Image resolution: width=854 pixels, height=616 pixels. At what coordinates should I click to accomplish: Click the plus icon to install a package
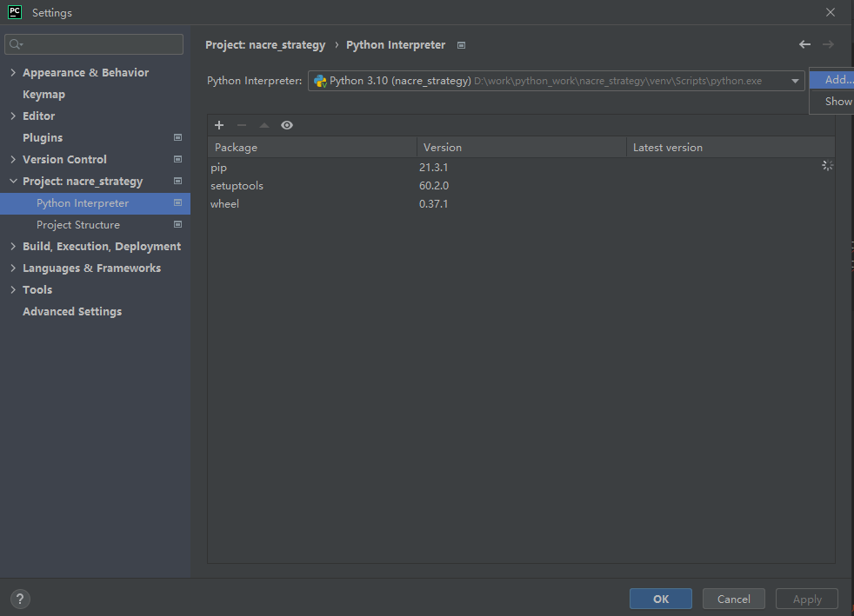pyautogui.click(x=219, y=125)
